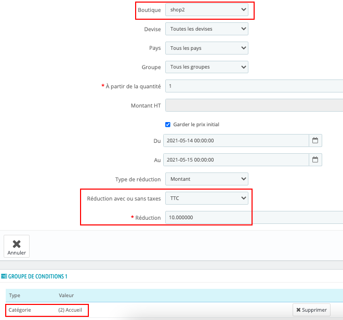
Task: Click the Annuler button
Action: tap(17, 246)
